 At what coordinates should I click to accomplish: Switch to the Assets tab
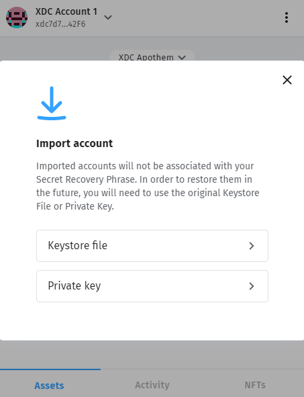tap(49, 386)
